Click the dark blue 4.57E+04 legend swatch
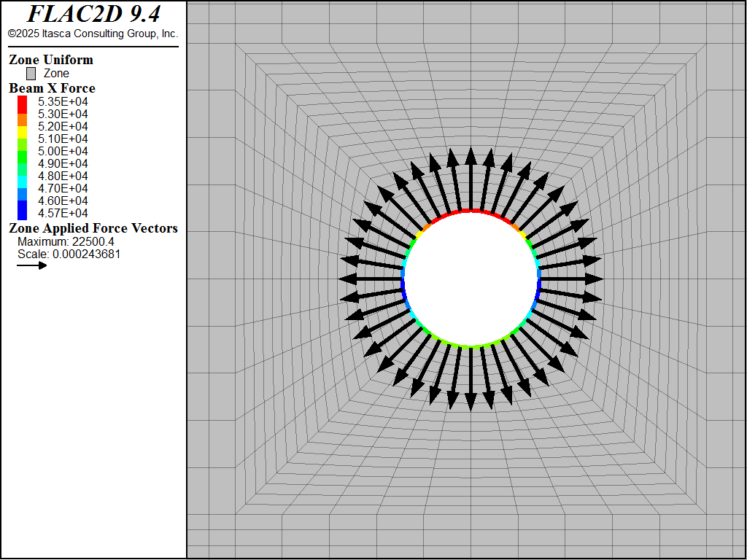 click(x=22, y=210)
